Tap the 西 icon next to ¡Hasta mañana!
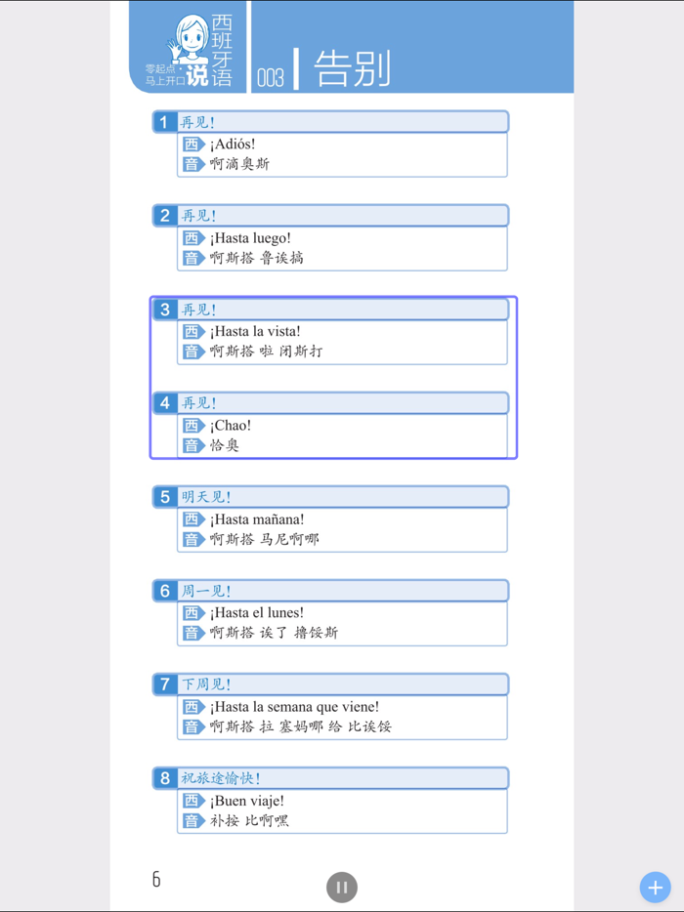Viewport: 684px width, 912px height. click(192, 518)
